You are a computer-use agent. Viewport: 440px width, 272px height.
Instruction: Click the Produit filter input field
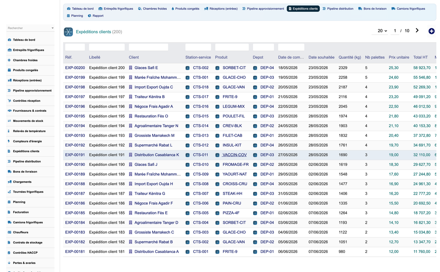232,47
